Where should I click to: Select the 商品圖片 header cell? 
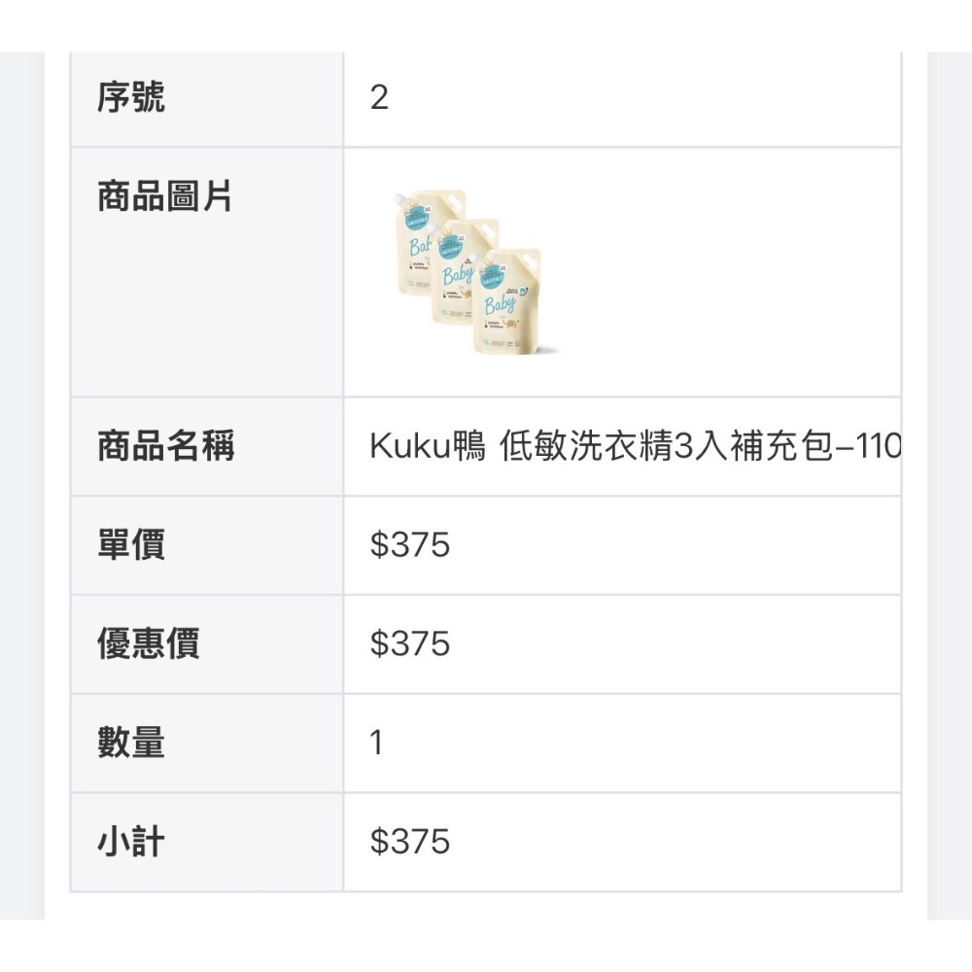click(x=207, y=273)
